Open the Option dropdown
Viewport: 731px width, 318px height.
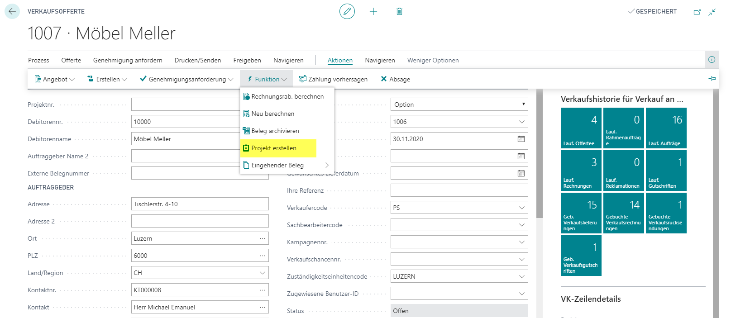pos(459,104)
